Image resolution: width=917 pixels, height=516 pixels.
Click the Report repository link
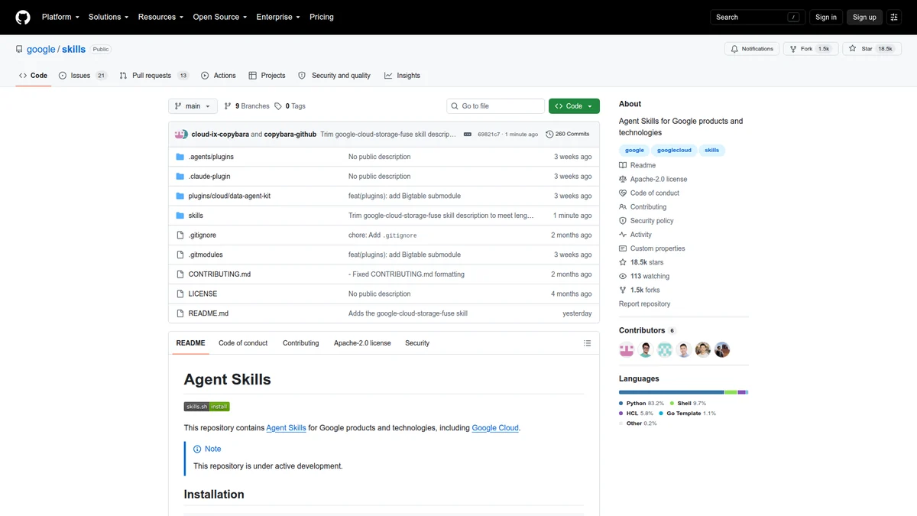tap(644, 304)
